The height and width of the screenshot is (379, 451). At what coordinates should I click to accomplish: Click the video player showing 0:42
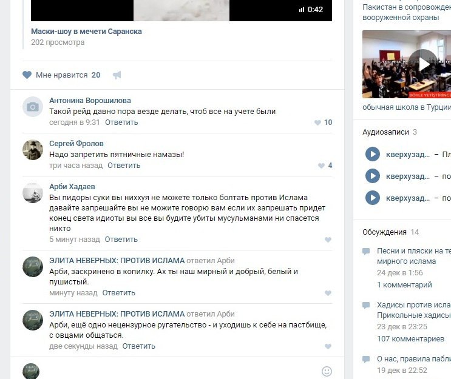pyautogui.click(x=181, y=10)
